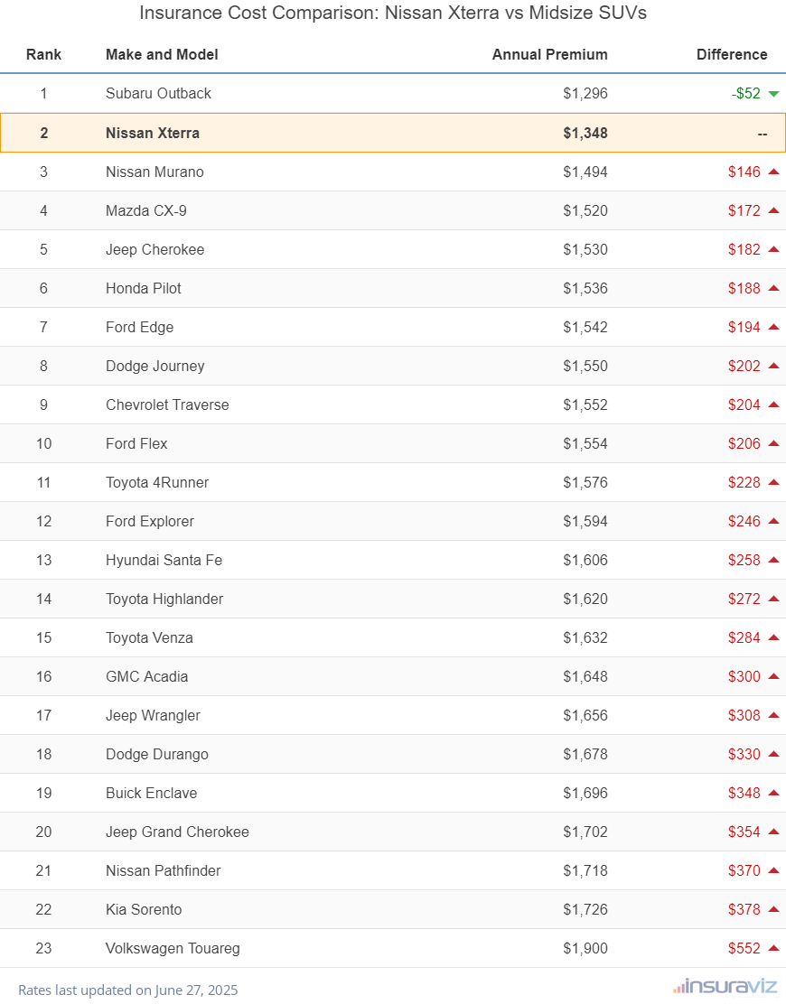
Task: Click red up arrow in GMC Acadia row
Action: [773, 676]
